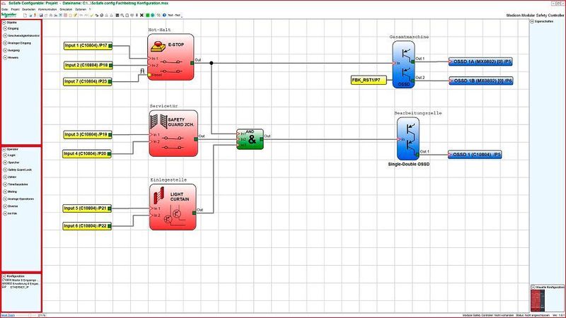Click the Ideal Zoom link in status bar
The image size is (566, 318).
coord(8,315)
